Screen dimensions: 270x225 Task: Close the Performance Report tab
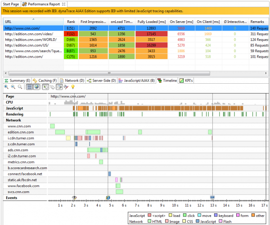click(63, 4)
